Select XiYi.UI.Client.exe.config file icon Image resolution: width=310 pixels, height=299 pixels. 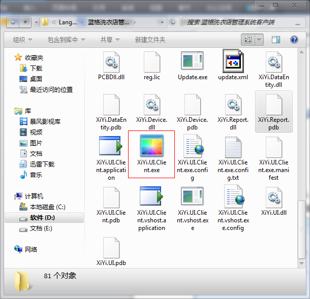192,148
